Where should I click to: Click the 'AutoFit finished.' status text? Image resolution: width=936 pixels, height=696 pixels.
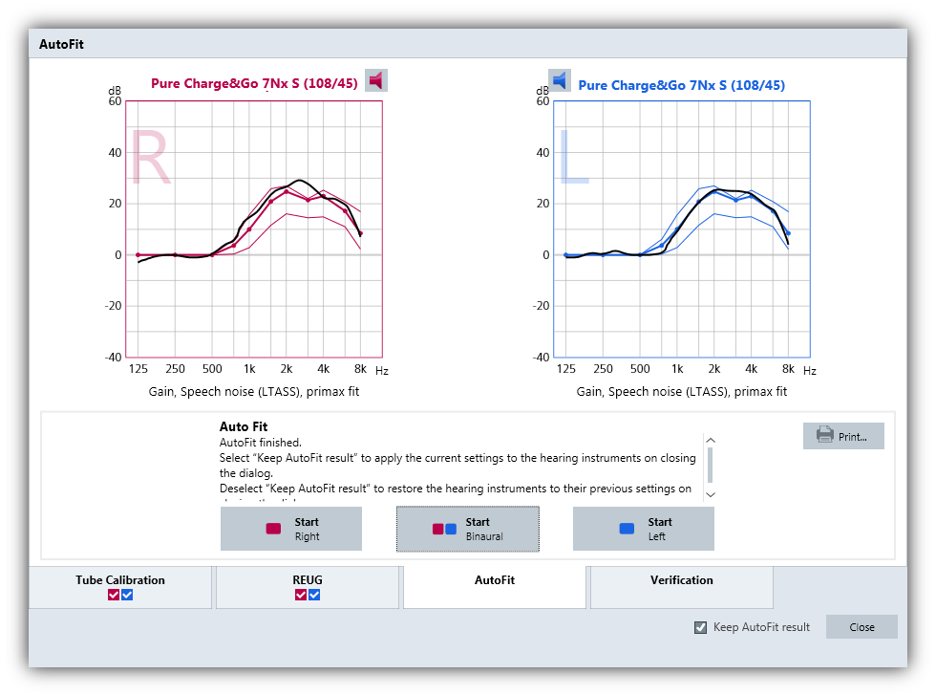[261, 443]
